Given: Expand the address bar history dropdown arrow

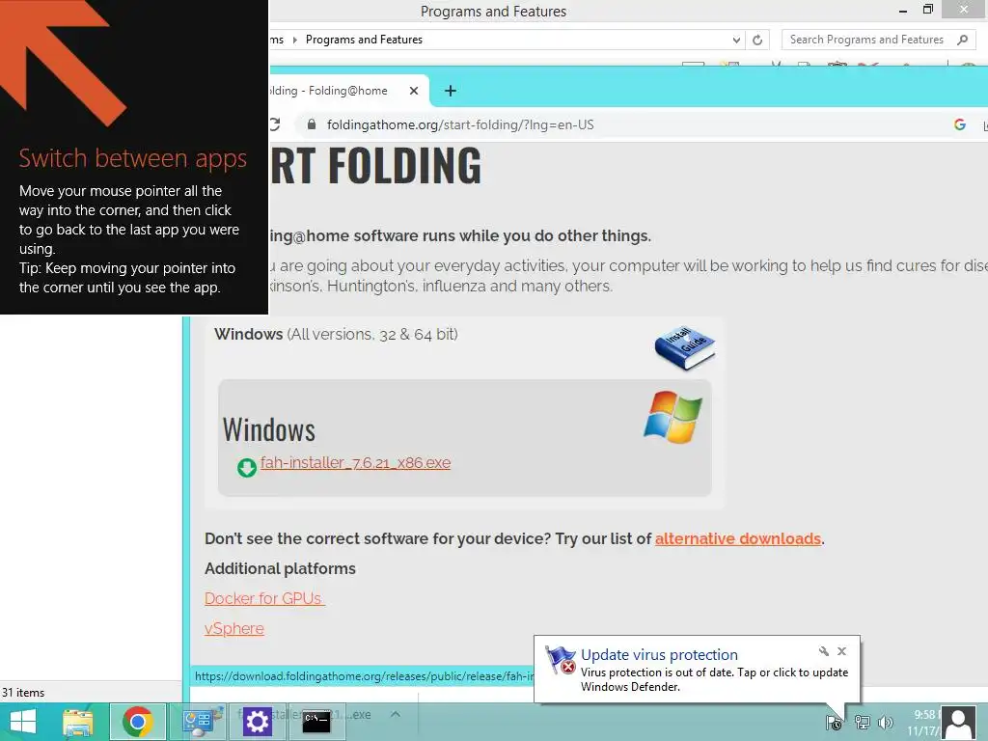Looking at the screenshot, I should click(736, 40).
